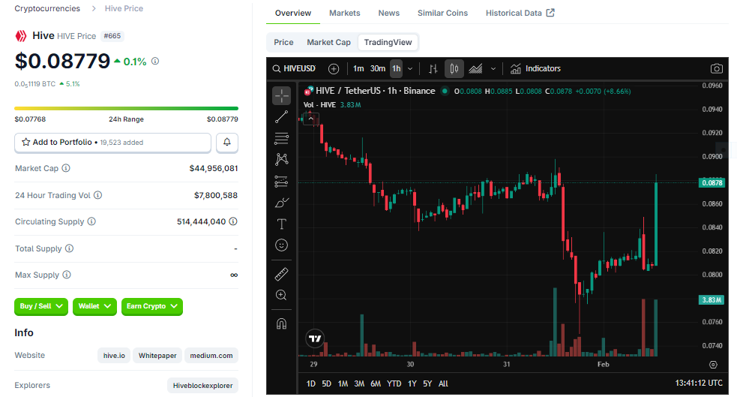Expand the Earn Crypto dropdown

151,306
